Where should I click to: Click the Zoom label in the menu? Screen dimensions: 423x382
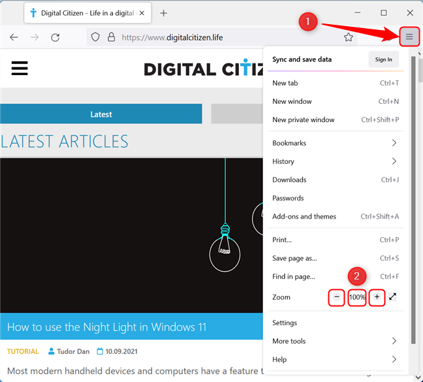(281, 297)
